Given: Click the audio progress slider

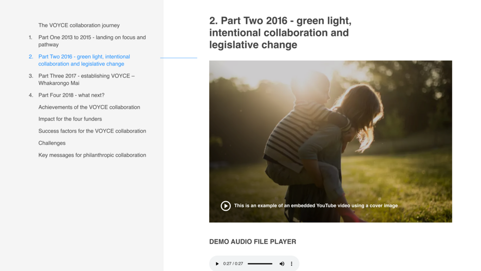Looking at the screenshot, I should point(260,264).
